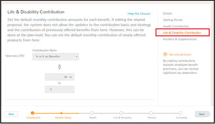
Task: Click the Voluntary STD label
Action: (x=15, y=56)
